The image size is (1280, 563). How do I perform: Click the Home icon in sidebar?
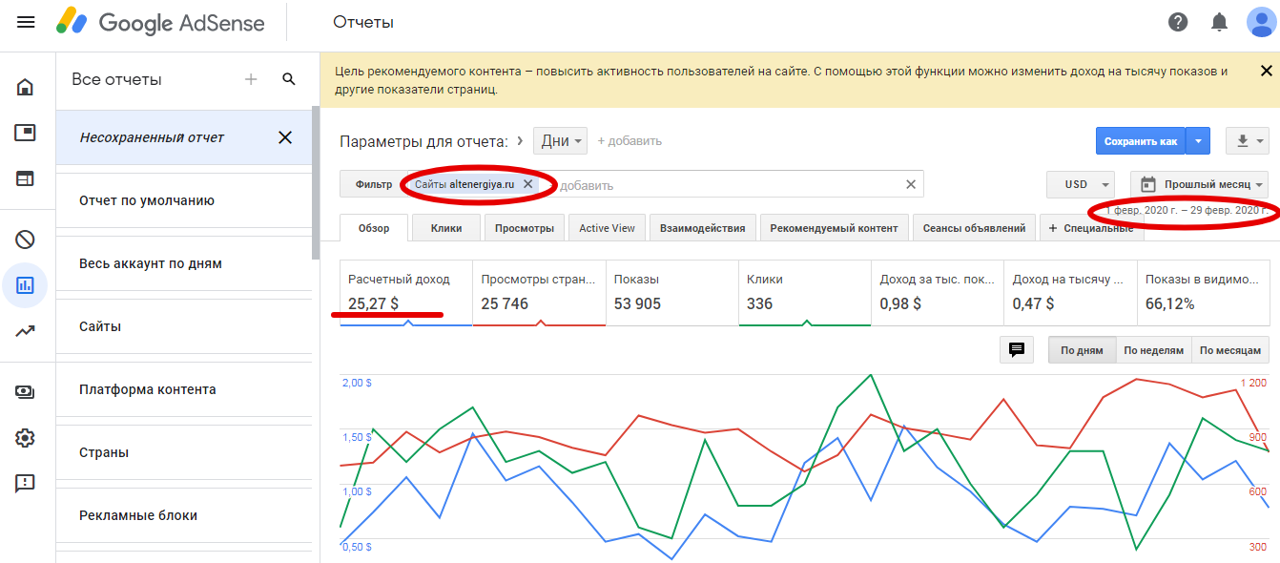pyautogui.click(x=25, y=88)
